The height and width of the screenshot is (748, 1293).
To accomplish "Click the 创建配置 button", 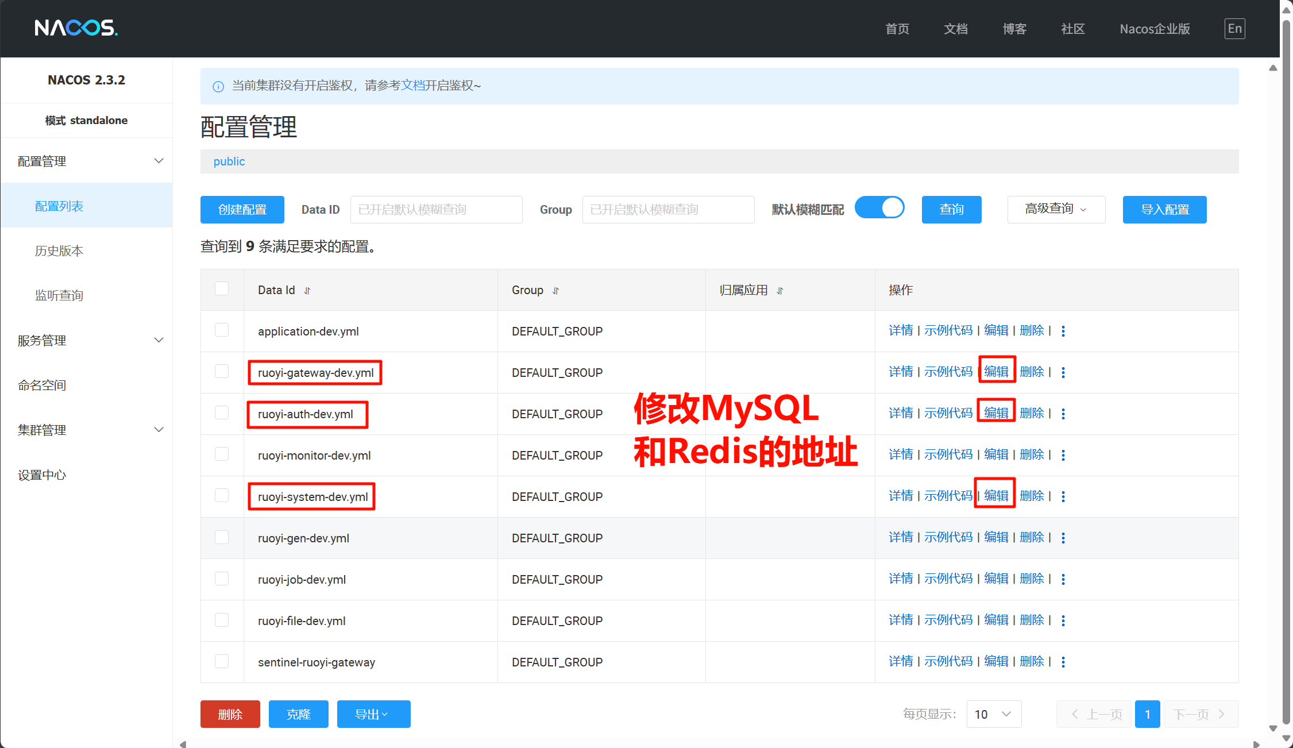I will pyautogui.click(x=242, y=210).
